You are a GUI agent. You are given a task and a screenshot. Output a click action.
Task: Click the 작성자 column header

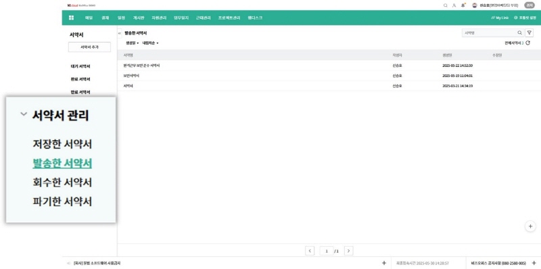tap(397, 55)
